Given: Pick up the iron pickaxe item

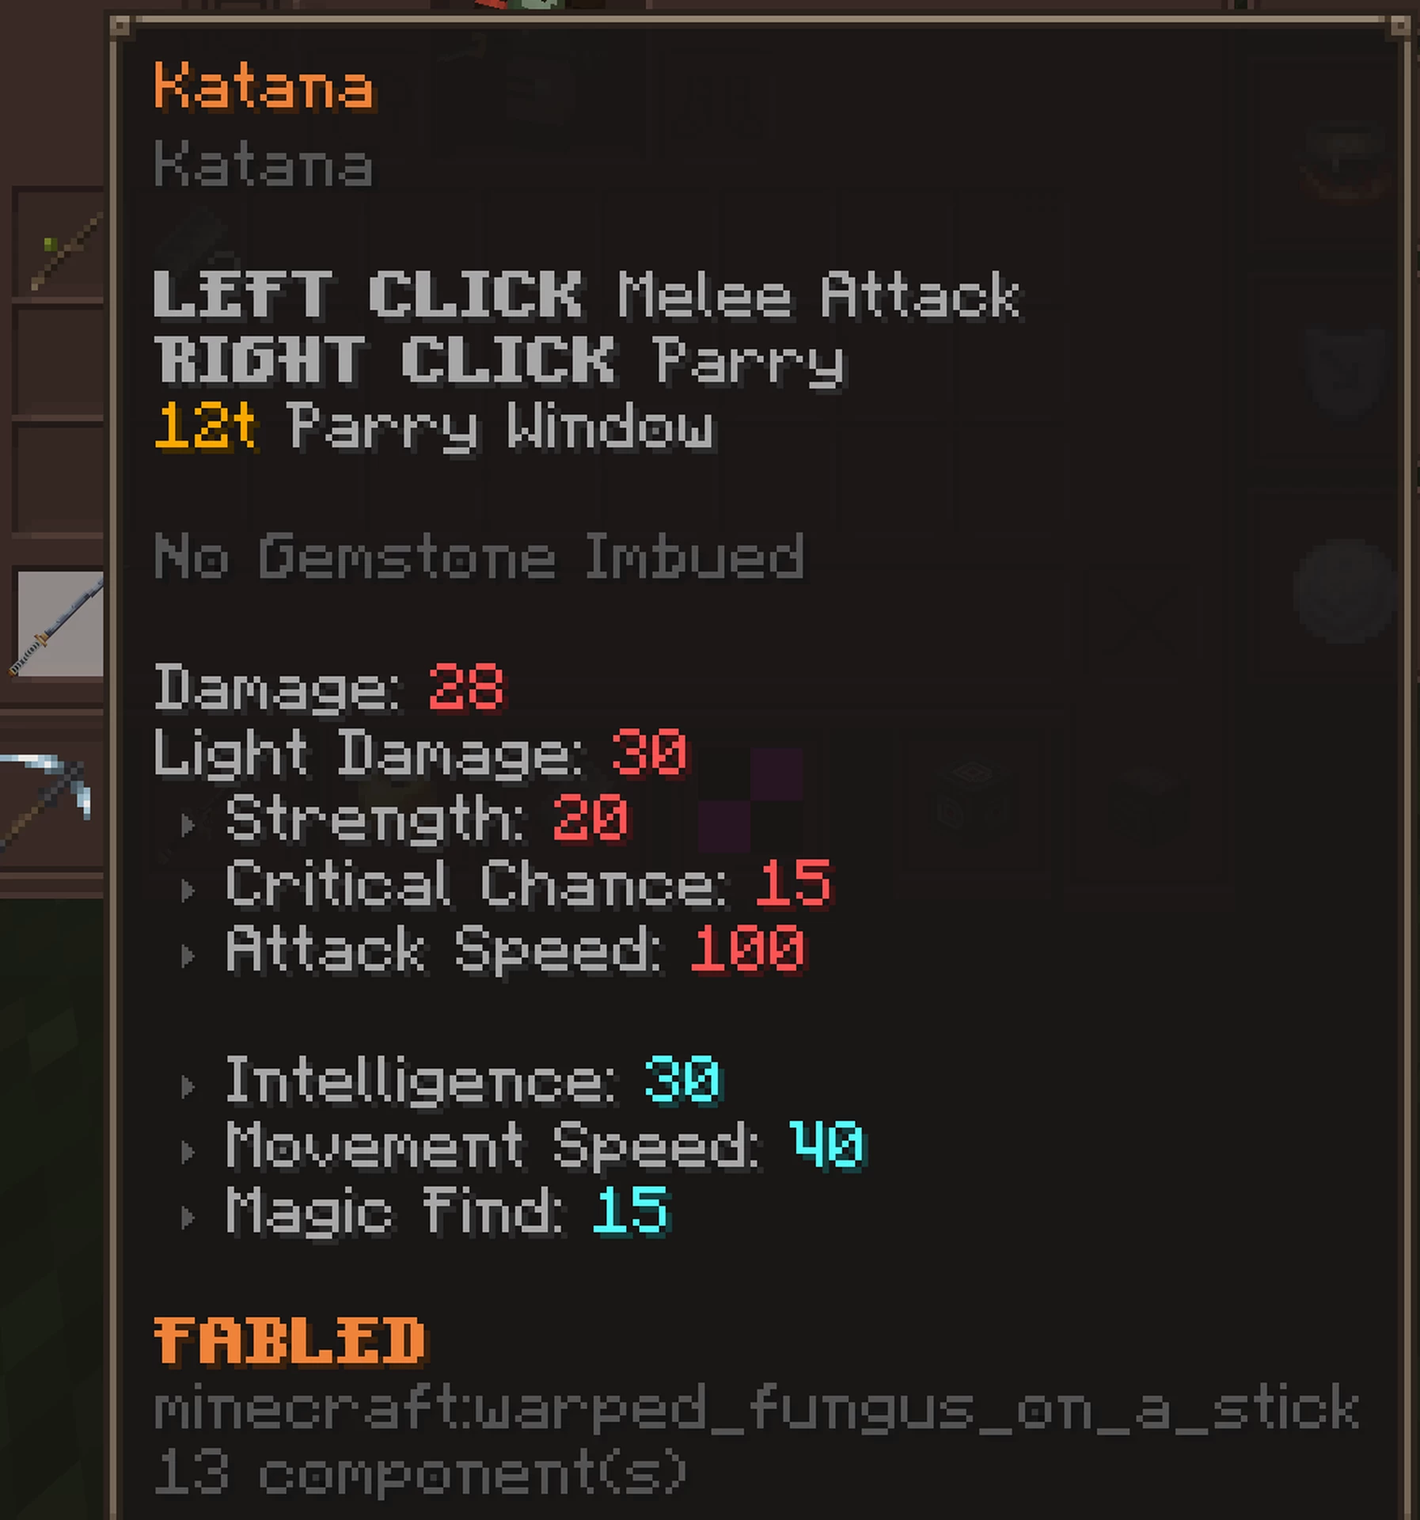Looking at the screenshot, I should pos(45,801).
